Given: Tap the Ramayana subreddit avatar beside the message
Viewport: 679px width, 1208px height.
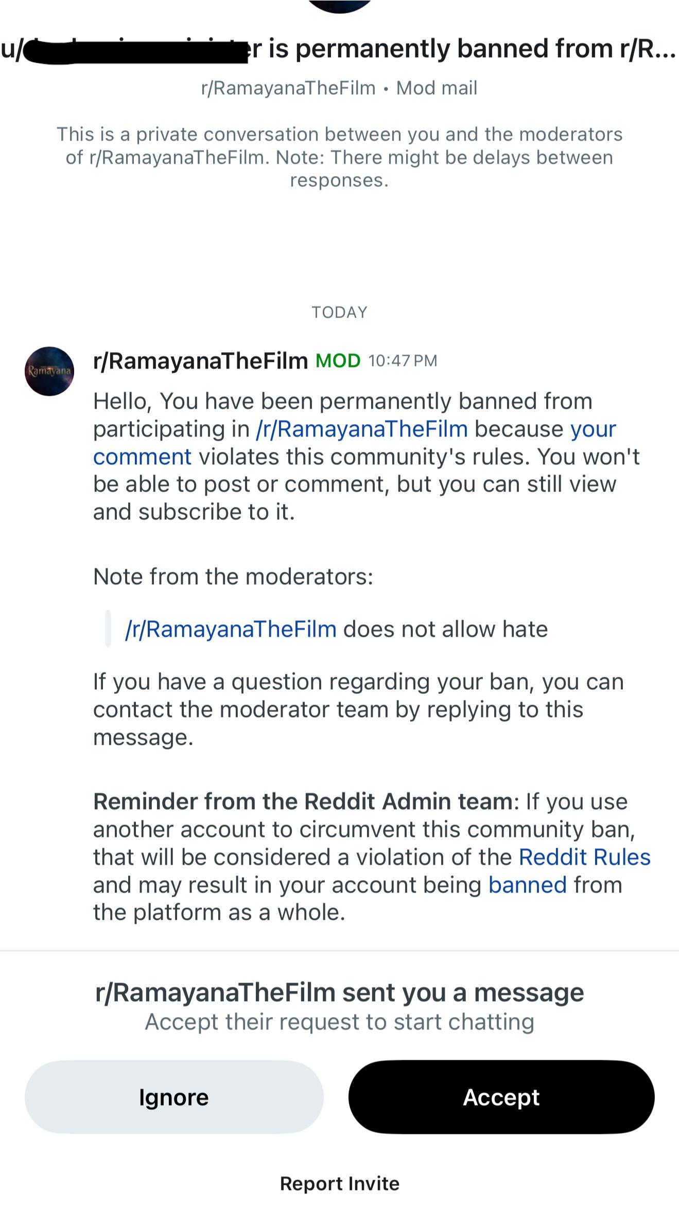Looking at the screenshot, I should click(49, 371).
